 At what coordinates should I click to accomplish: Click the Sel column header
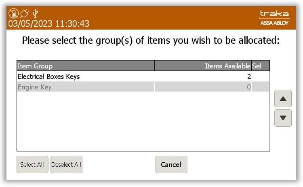(260, 66)
